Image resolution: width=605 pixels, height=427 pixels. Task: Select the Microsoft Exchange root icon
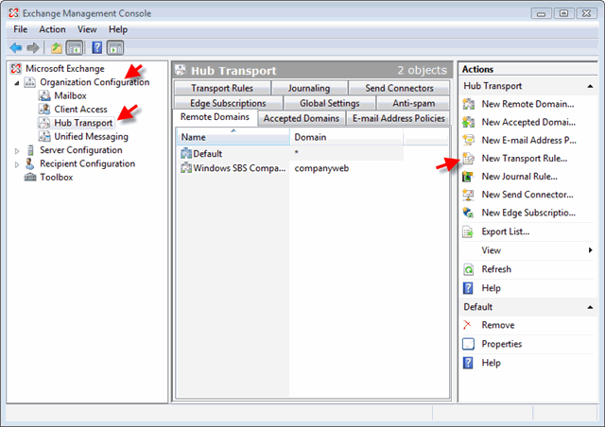click(16, 69)
